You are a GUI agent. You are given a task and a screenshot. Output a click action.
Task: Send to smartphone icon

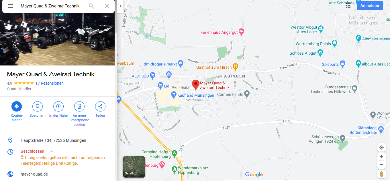click(79, 106)
